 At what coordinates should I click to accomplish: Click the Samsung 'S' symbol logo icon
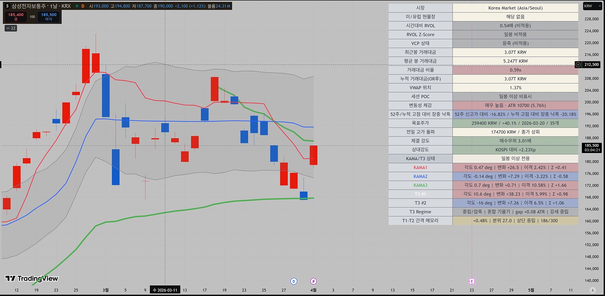click(7, 6)
